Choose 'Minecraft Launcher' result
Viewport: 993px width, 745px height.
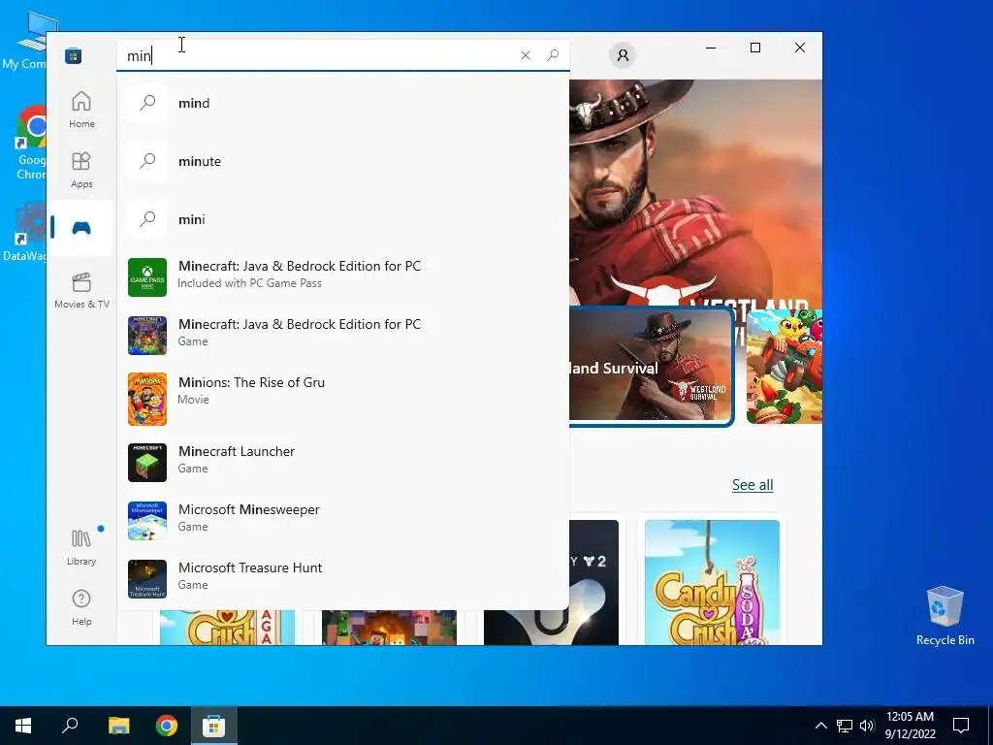coord(343,463)
